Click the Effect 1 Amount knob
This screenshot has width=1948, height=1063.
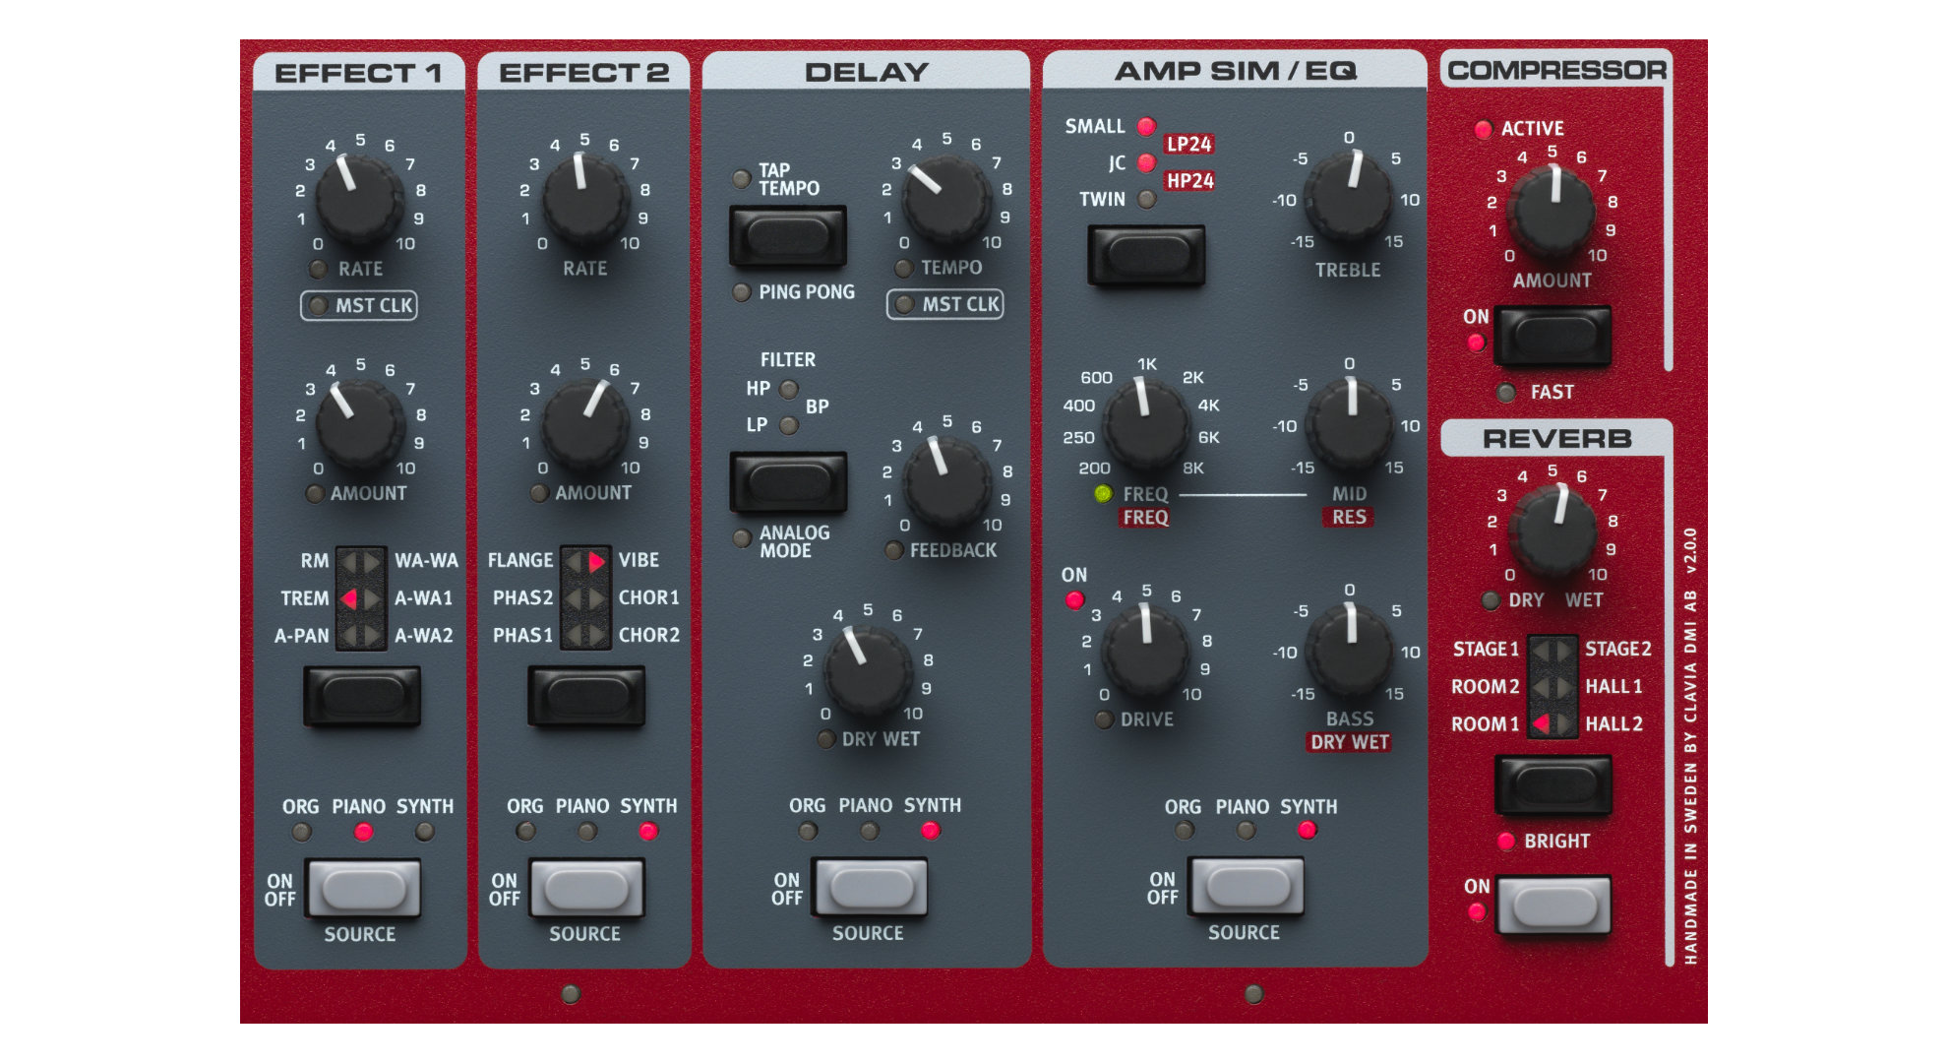pos(359,425)
